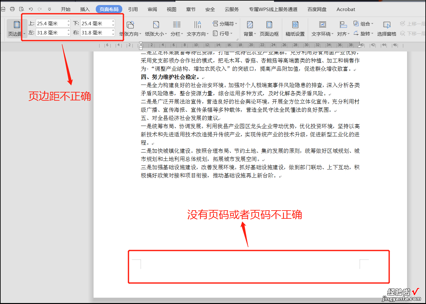Decrease the left margin with down stepper

pyautogui.click(x=69, y=34)
